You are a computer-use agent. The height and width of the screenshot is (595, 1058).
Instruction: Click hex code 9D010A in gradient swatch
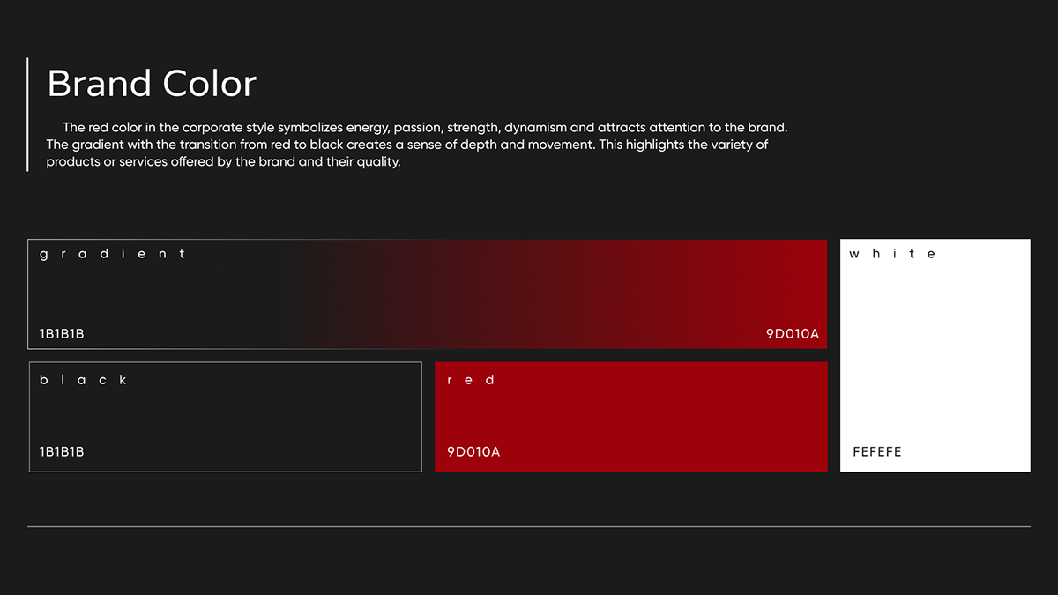[792, 334]
